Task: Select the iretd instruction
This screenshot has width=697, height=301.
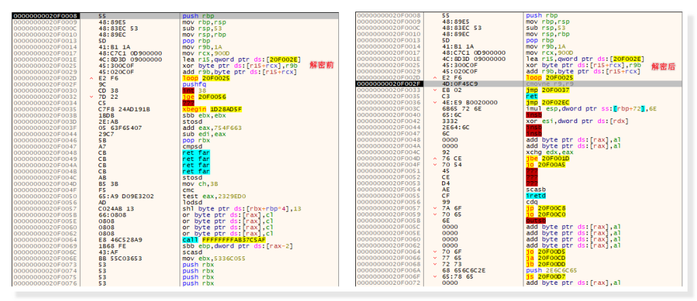Action: click(x=536, y=197)
